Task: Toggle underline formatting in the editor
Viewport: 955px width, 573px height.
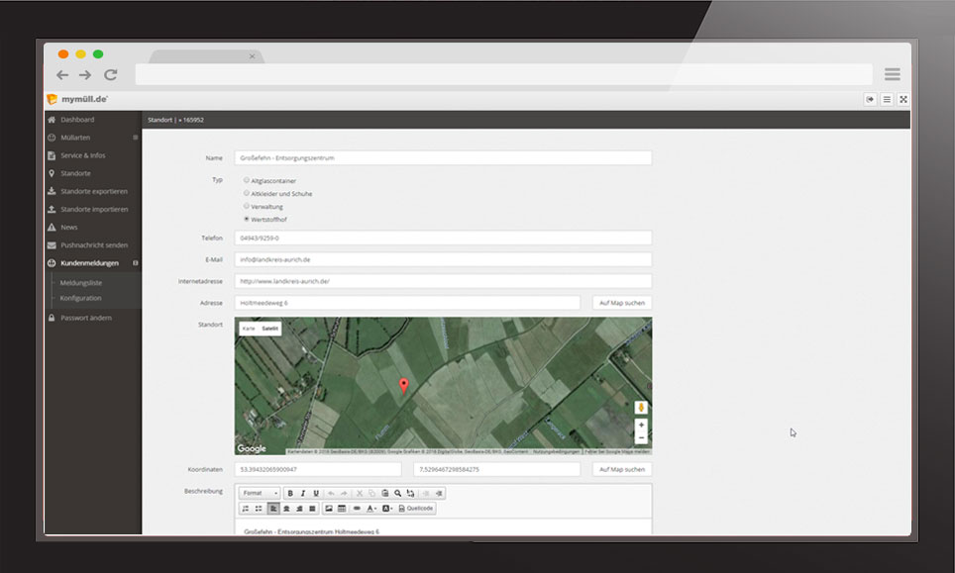Action: (x=315, y=493)
